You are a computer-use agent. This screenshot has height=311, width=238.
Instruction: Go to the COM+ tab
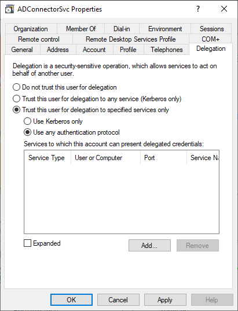pos(210,39)
